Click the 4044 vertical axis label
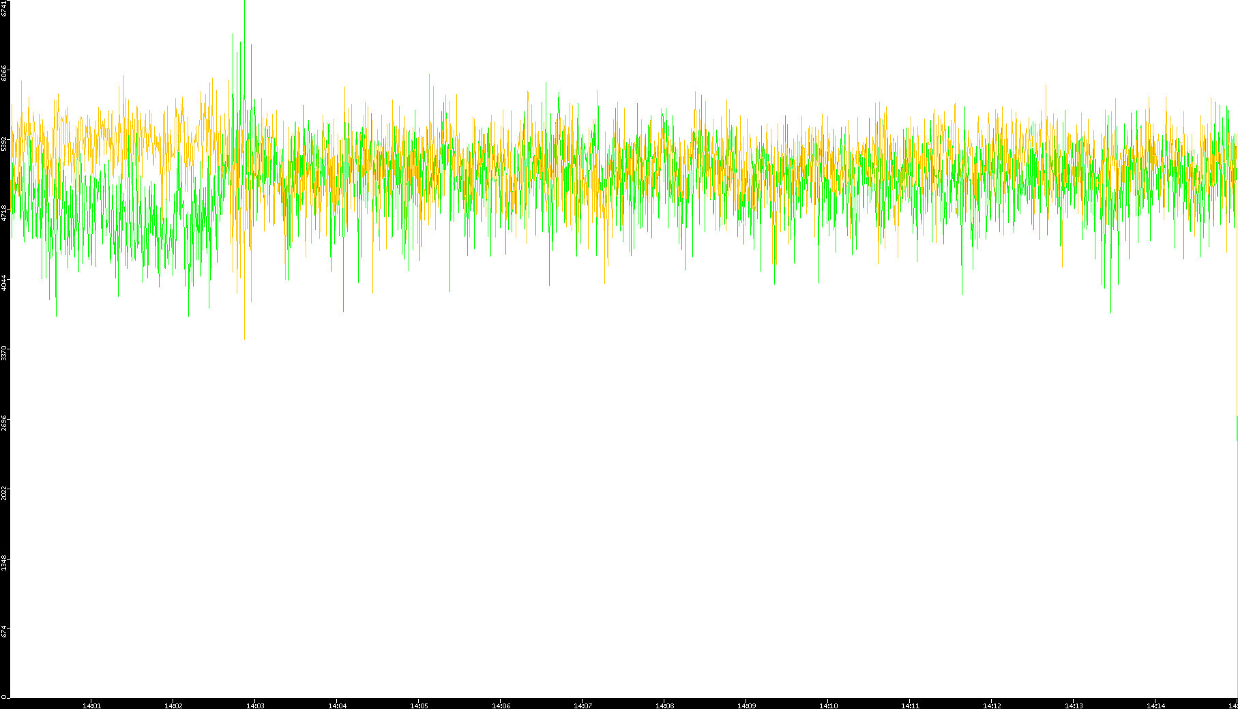 pos(5,283)
